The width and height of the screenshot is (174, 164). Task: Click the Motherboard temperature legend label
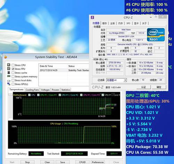point(20,95)
